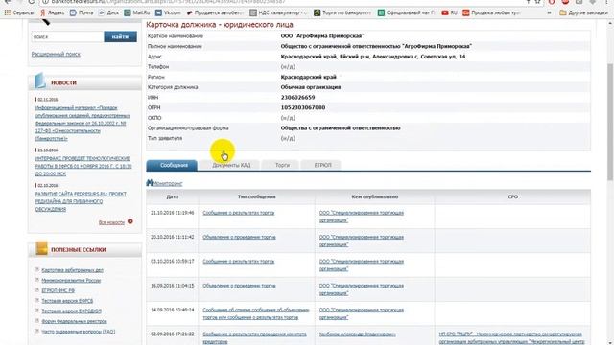Open the Интерфакс проведет технологические работы news link
The width and height of the screenshot is (614, 345).
coord(83,166)
